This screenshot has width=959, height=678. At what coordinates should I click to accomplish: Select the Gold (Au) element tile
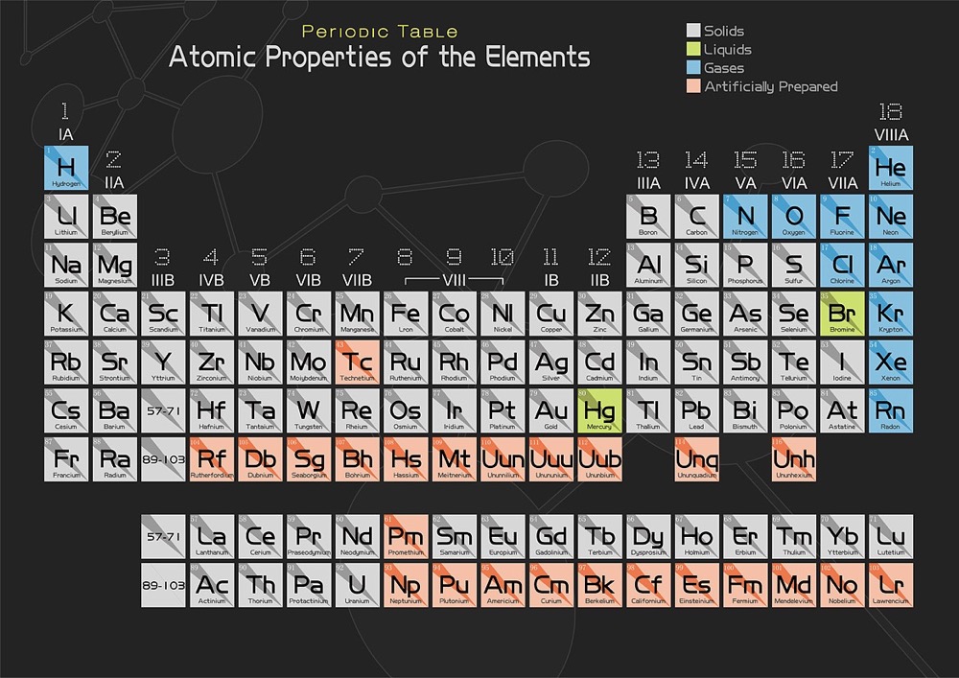coord(550,409)
